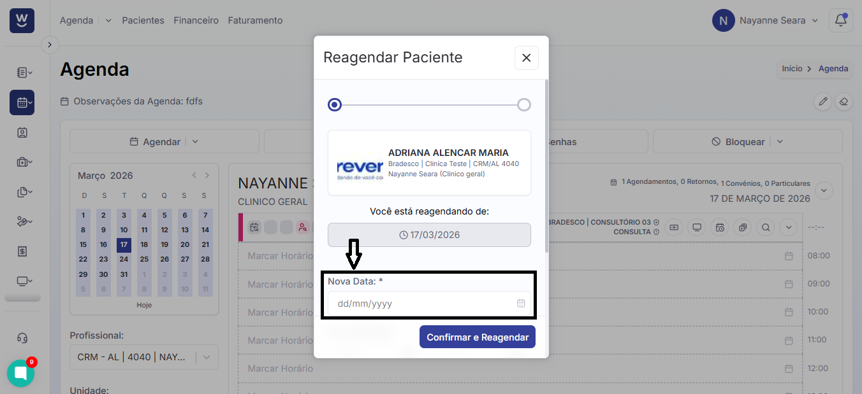Go to previous month in mini calendar
Viewport: 862px width, 394px height.
tap(194, 175)
